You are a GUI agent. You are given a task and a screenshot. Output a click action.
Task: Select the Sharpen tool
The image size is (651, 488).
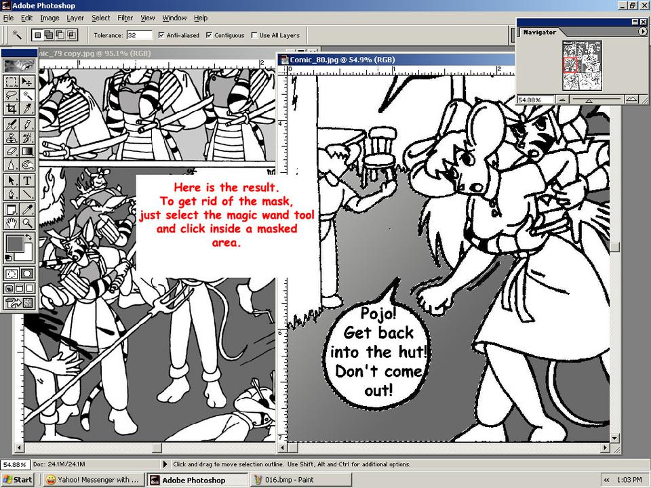pyautogui.click(x=12, y=165)
